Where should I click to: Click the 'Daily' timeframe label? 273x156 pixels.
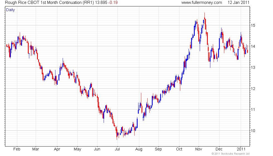[11, 10]
